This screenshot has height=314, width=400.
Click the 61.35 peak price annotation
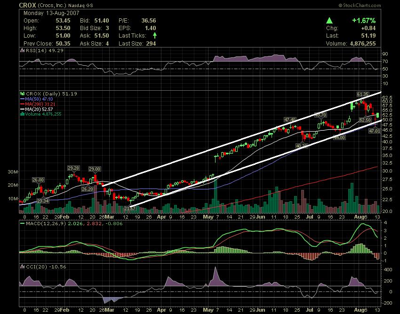[362, 94]
